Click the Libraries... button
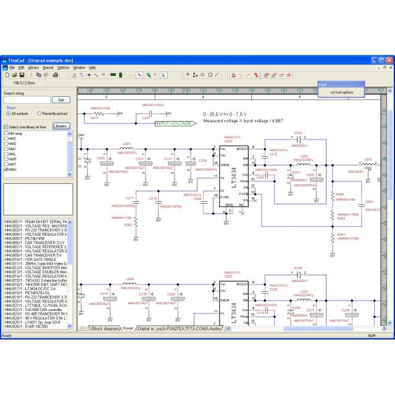This screenshot has width=395, height=395. 60,126
